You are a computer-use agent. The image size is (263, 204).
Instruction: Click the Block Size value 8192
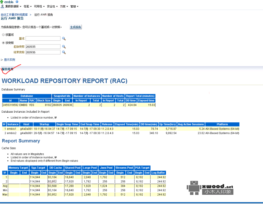[48, 105]
